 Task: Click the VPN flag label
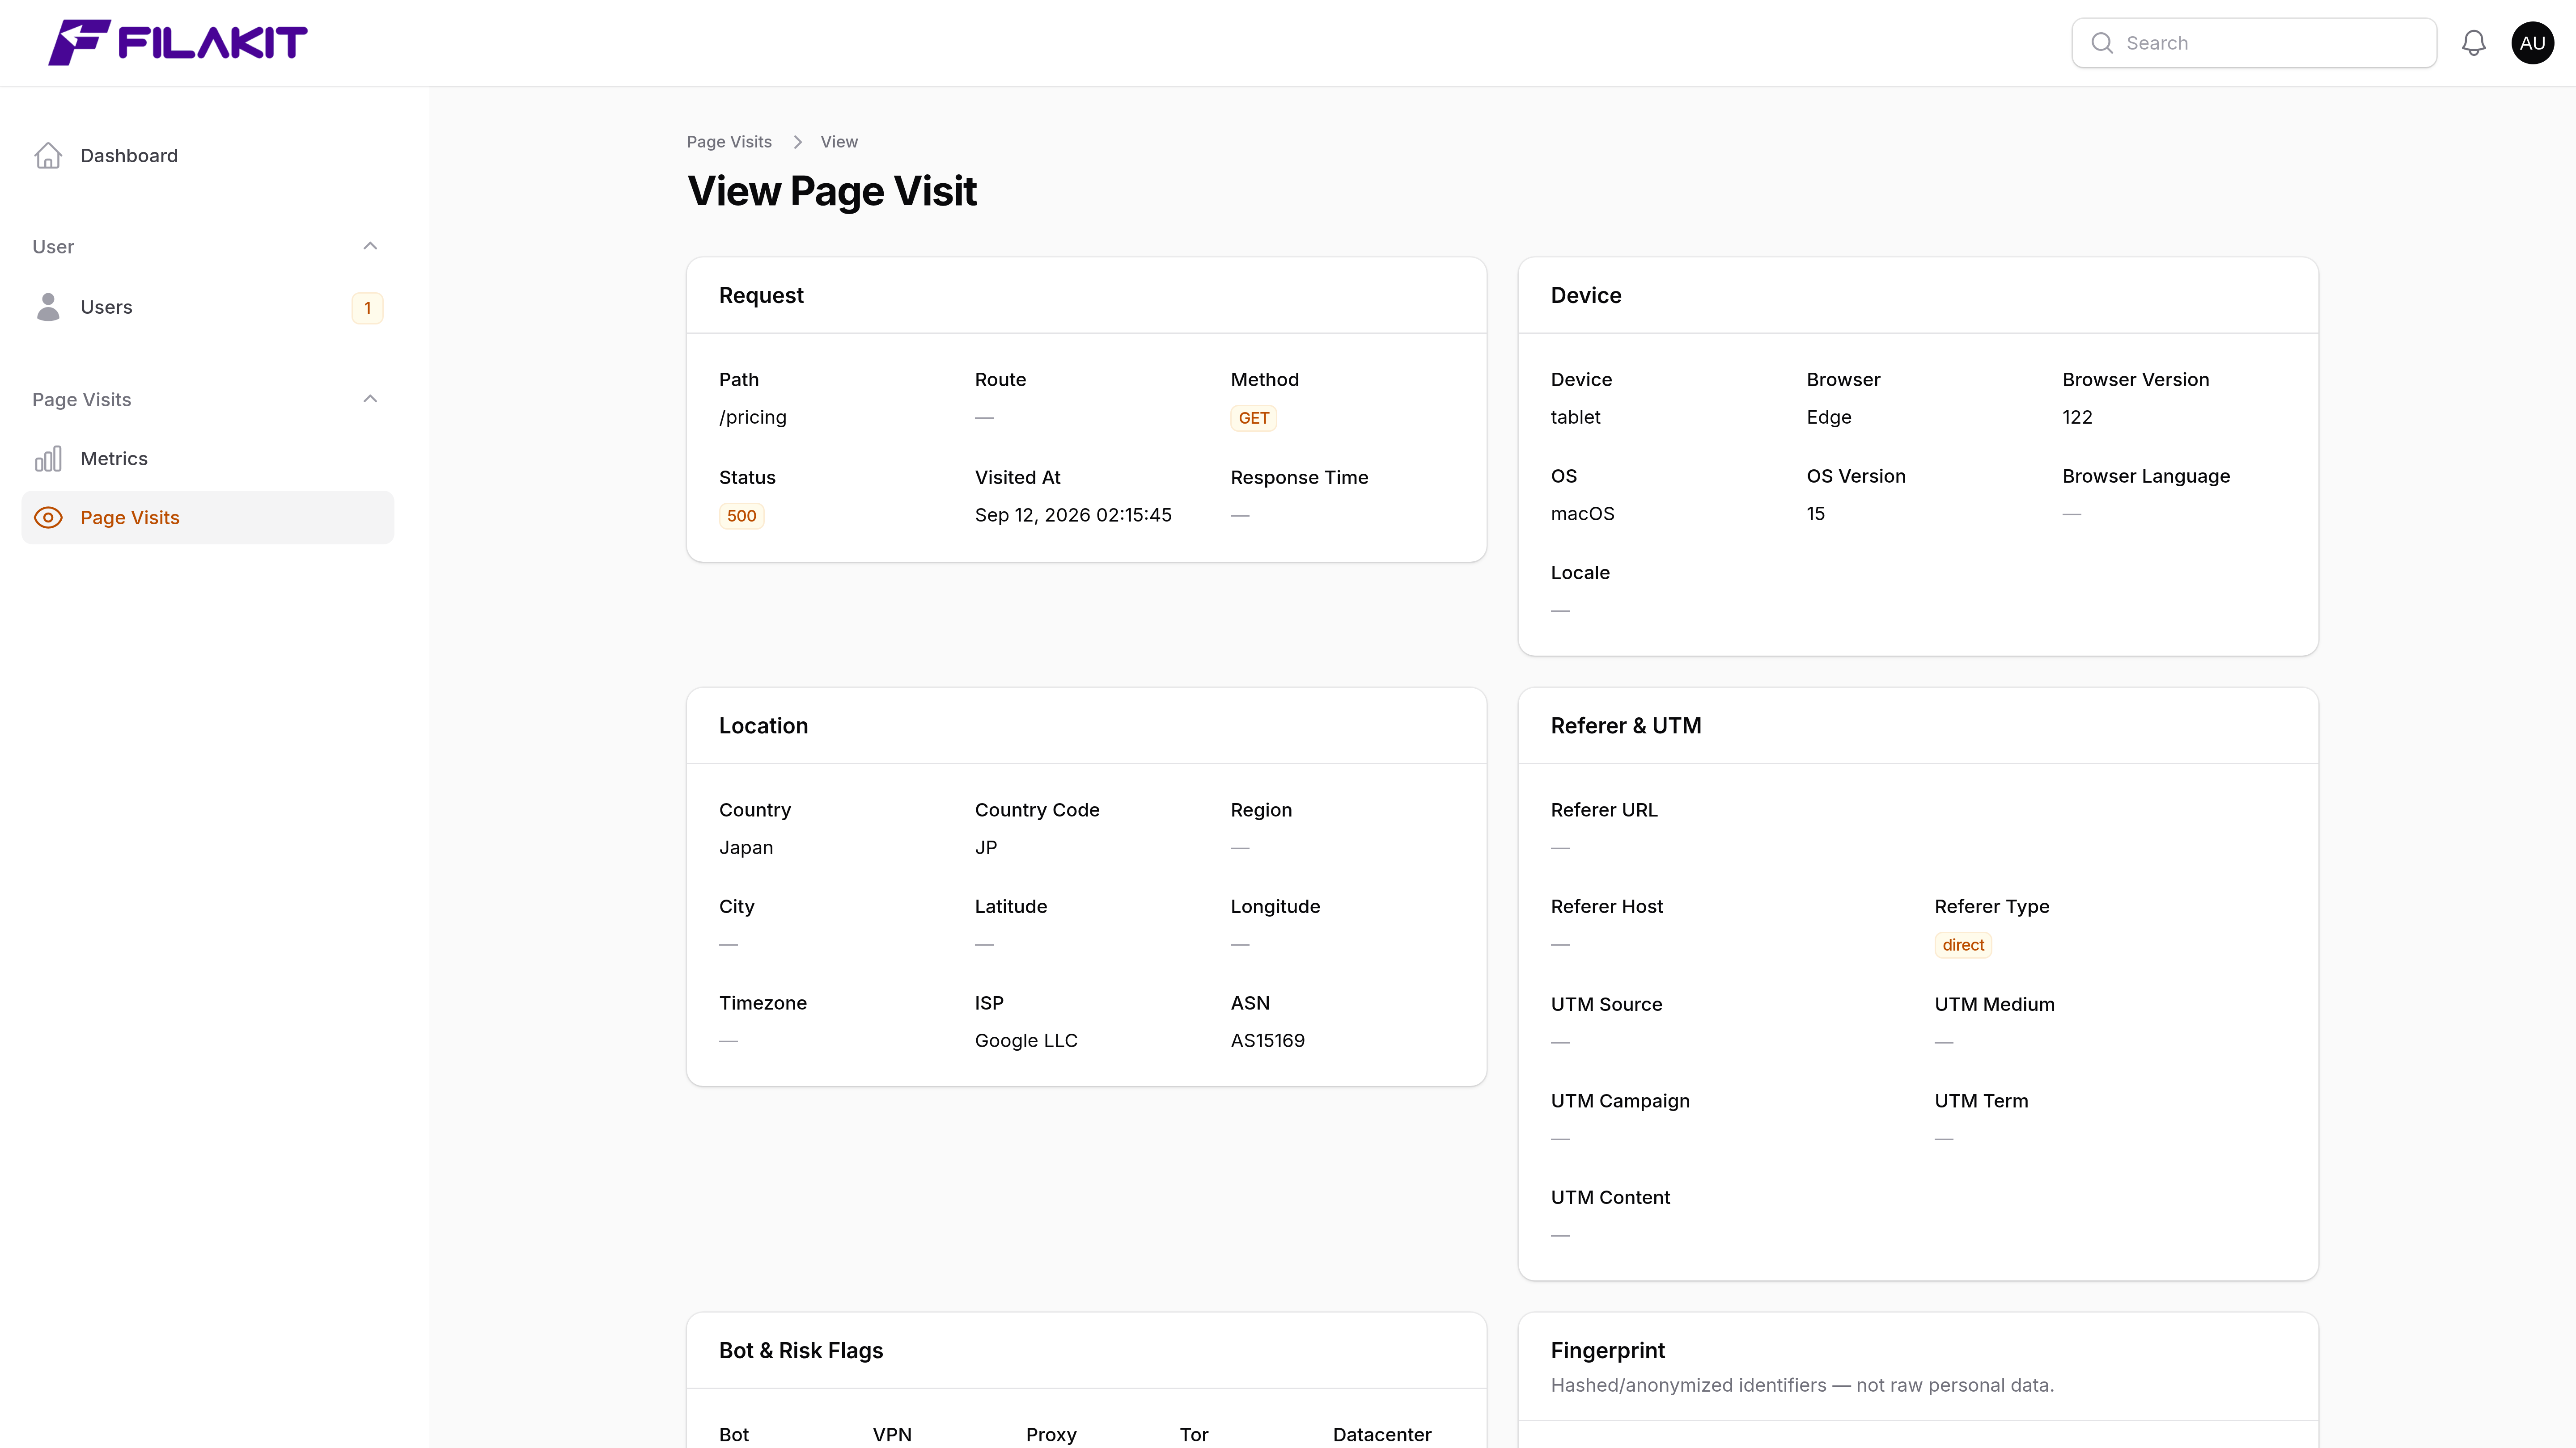coord(892,1435)
